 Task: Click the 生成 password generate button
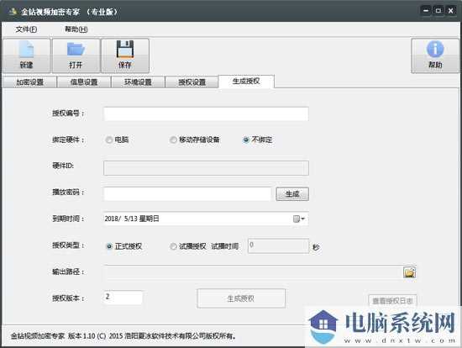(292, 194)
